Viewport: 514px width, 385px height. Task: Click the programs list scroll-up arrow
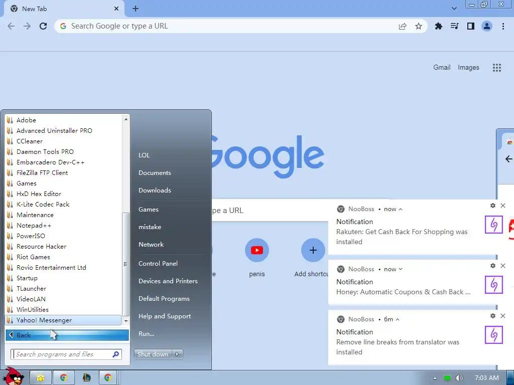(126, 119)
